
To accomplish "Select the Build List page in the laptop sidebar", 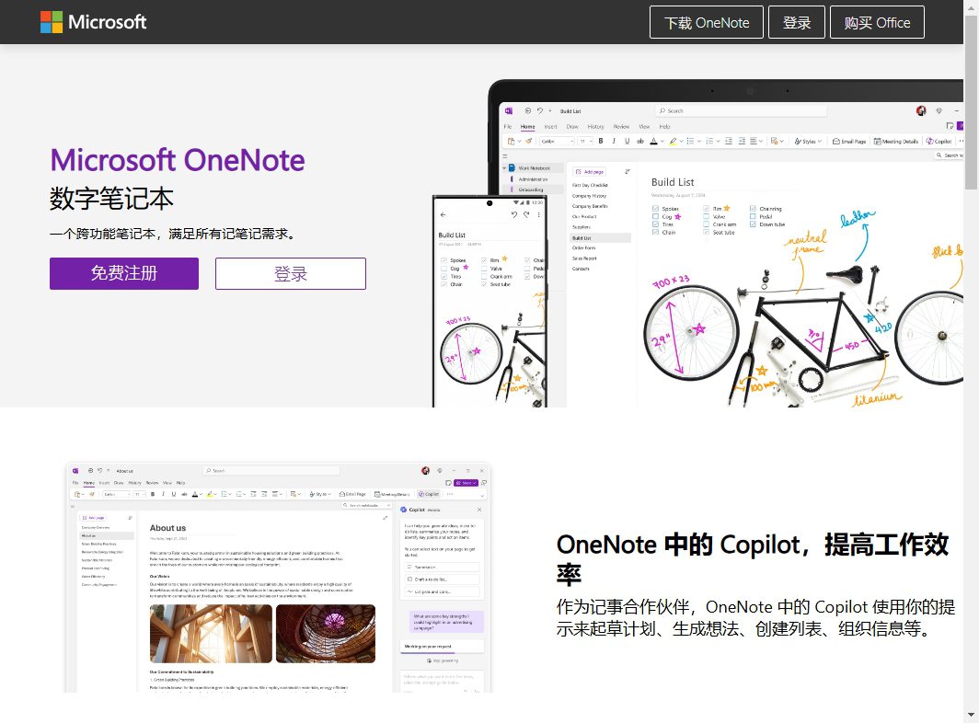I will 600,238.
